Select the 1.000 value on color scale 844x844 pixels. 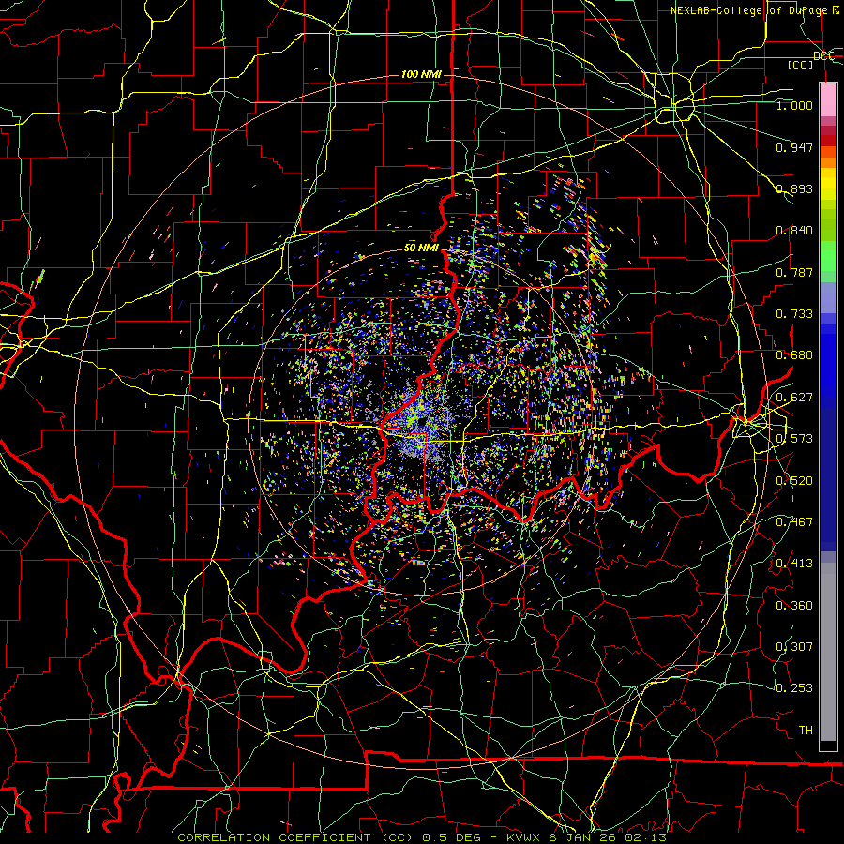click(x=794, y=105)
